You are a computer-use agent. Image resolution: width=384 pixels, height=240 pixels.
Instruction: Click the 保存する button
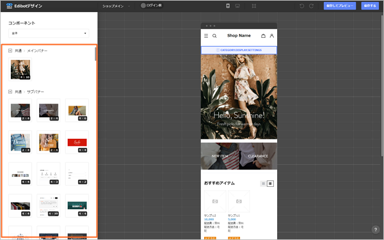point(370,6)
